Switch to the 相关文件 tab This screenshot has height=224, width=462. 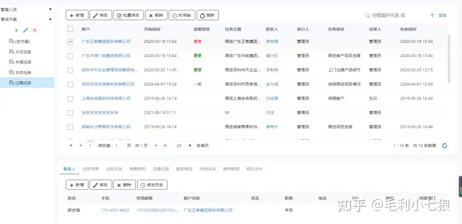point(254,169)
